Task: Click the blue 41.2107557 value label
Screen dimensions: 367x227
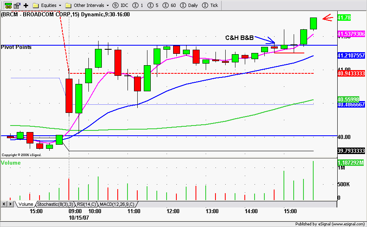Action: (x=351, y=55)
